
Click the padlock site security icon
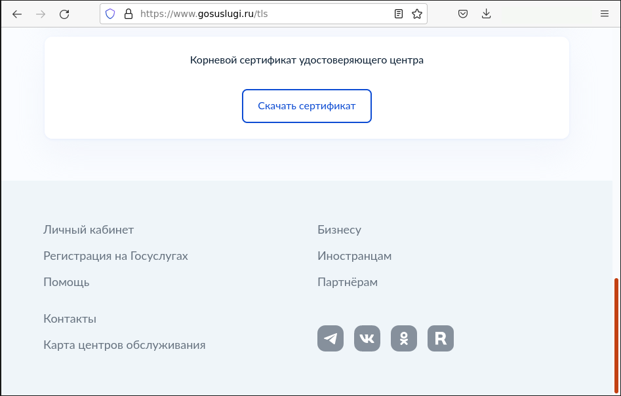(x=129, y=14)
